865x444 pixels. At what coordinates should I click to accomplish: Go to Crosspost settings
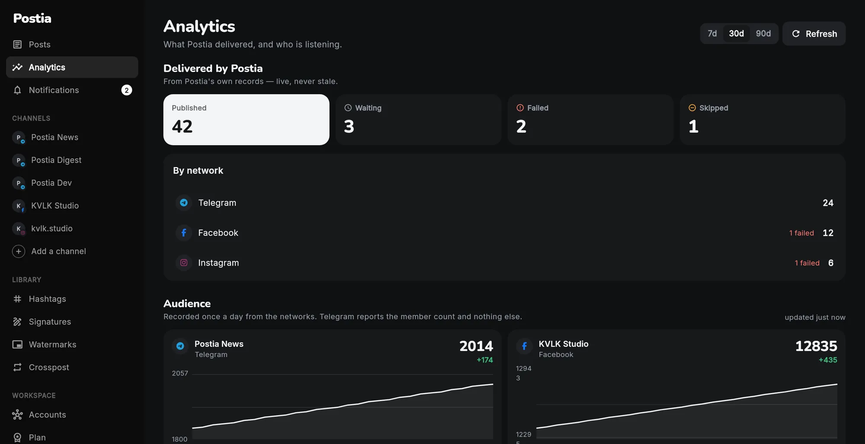[x=72, y=367]
